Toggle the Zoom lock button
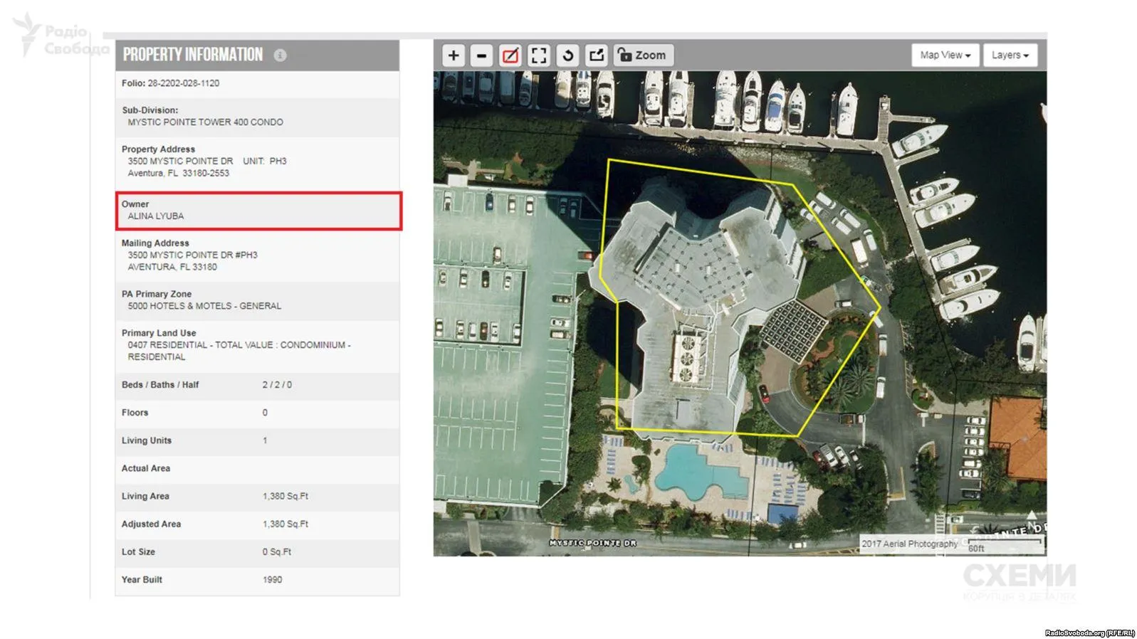The width and height of the screenshot is (1137, 639). tap(642, 56)
